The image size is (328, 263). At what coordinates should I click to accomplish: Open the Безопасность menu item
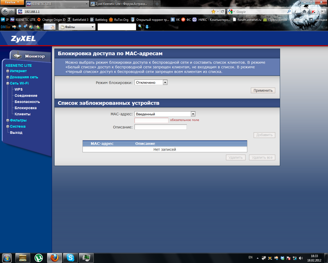click(27, 102)
